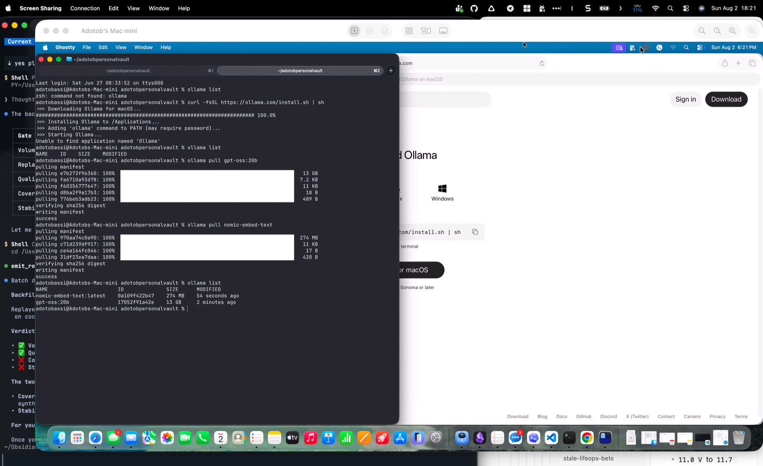Open Google Chrome in the remote dock

pyautogui.click(x=587, y=438)
